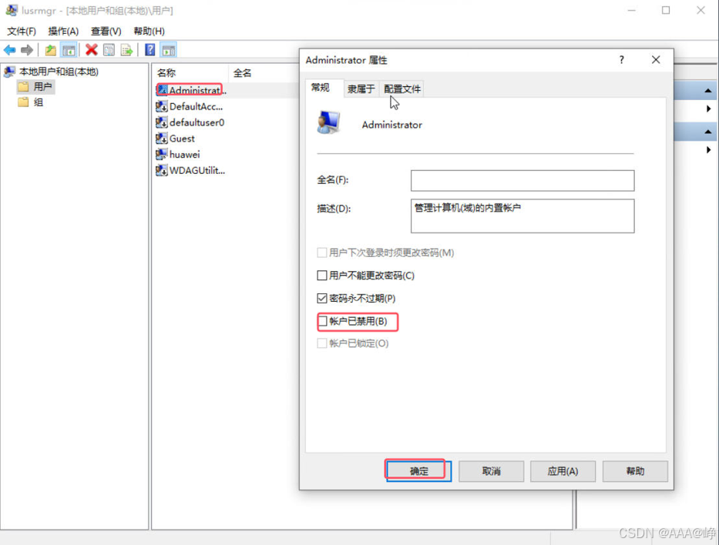Uncheck 密码永不过期 option
Image resolution: width=719 pixels, height=545 pixels.
click(322, 299)
